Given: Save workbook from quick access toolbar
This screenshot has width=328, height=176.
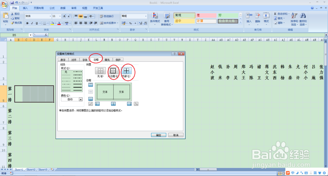Looking at the screenshot, I should click(12, 3).
